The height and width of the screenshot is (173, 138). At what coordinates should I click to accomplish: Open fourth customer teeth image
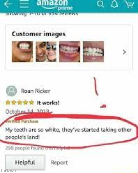click(x=93, y=51)
